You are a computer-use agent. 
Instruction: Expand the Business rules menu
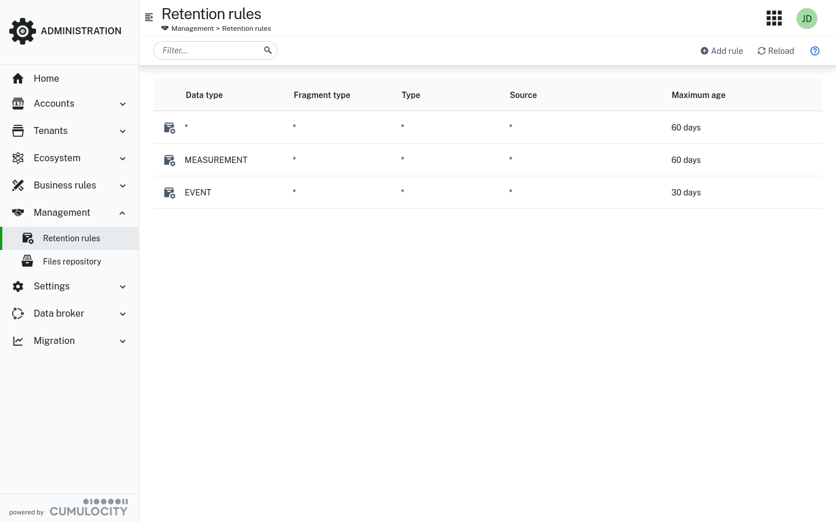click(x=69, y=186)
